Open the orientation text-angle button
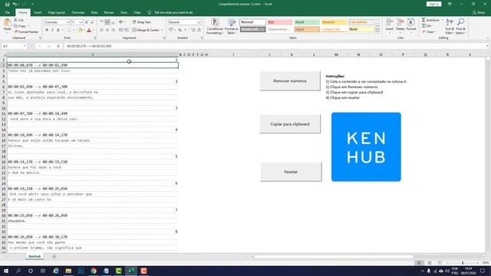This screenshot has width=491, height=276. click(x=121, y=22)
